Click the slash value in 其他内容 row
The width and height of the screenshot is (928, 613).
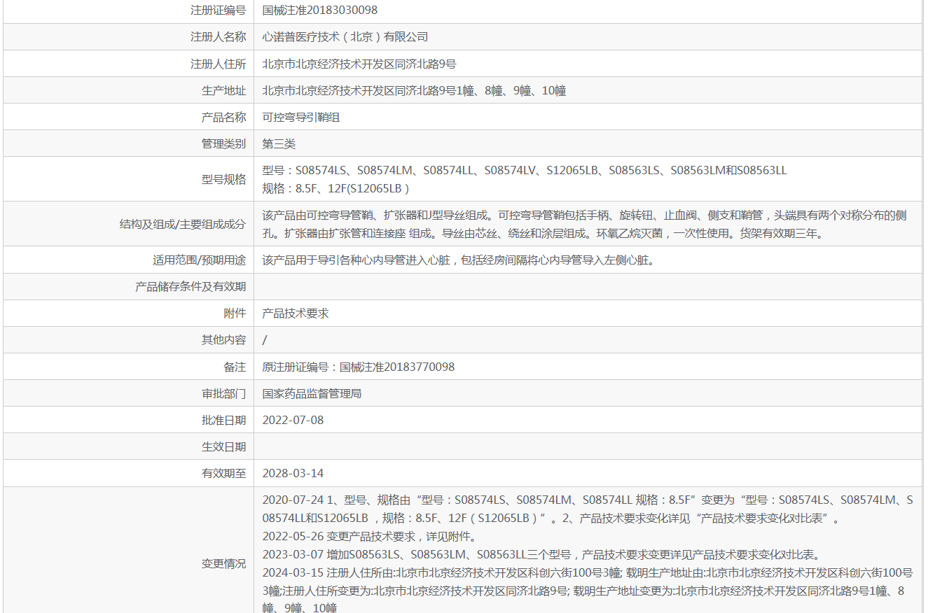click(265, 340)
